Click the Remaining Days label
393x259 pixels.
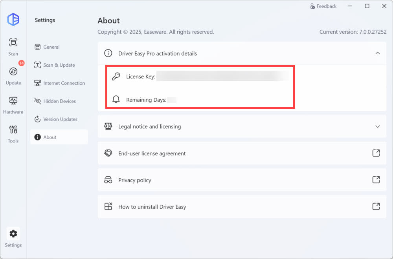(146, 100)
